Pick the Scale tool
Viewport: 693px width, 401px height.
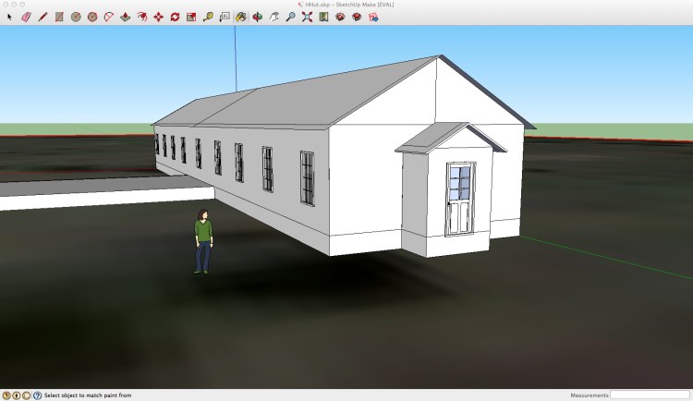pyautogui.click(x=191, y=18)
